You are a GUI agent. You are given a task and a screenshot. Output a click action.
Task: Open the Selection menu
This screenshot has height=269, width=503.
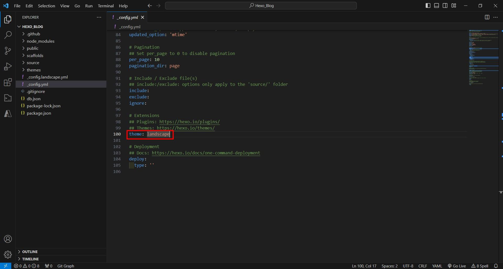[46, 6]
